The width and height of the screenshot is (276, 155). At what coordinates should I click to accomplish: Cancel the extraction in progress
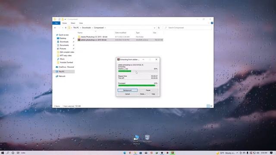tap(128, 94)
